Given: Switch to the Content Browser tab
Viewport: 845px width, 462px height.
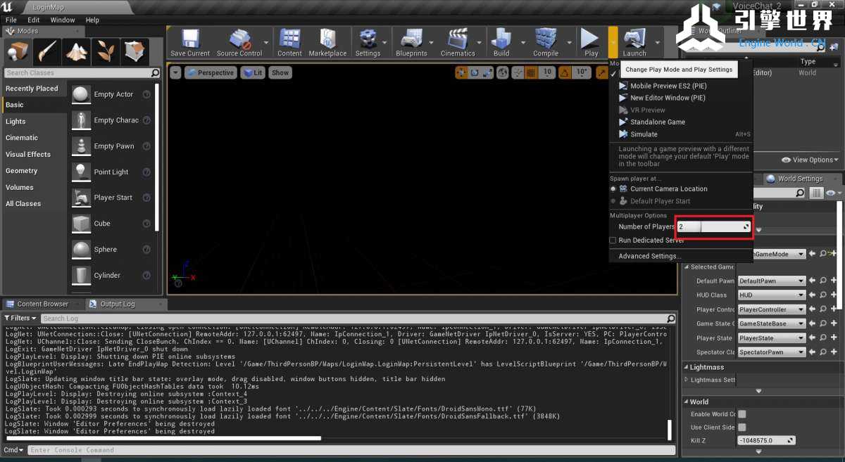Looking at the screenshot, I should pyautogui.click(x=43, y=304).
